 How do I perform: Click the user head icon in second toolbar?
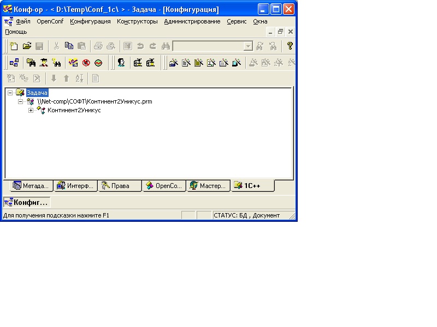coord(121,63)
